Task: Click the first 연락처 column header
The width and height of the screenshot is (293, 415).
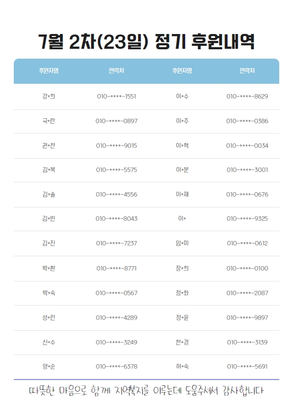Action: coord(116,70)
